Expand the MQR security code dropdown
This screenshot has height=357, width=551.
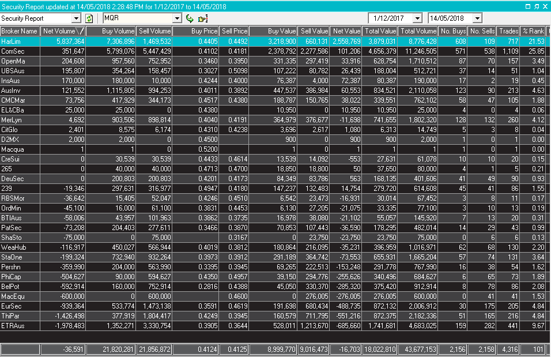177,18
